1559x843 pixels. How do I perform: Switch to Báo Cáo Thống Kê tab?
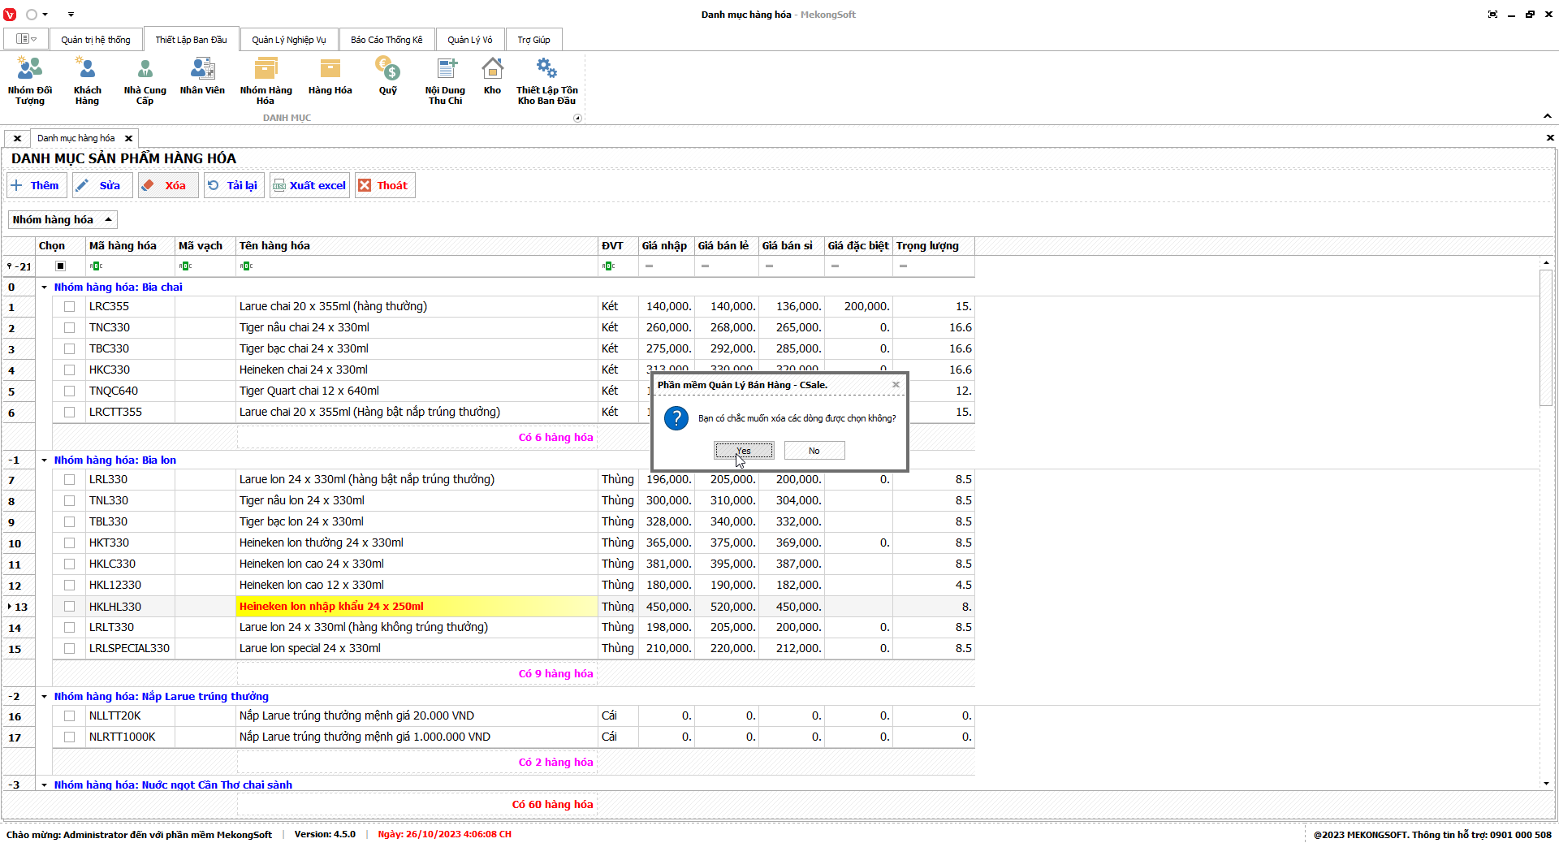387,40
